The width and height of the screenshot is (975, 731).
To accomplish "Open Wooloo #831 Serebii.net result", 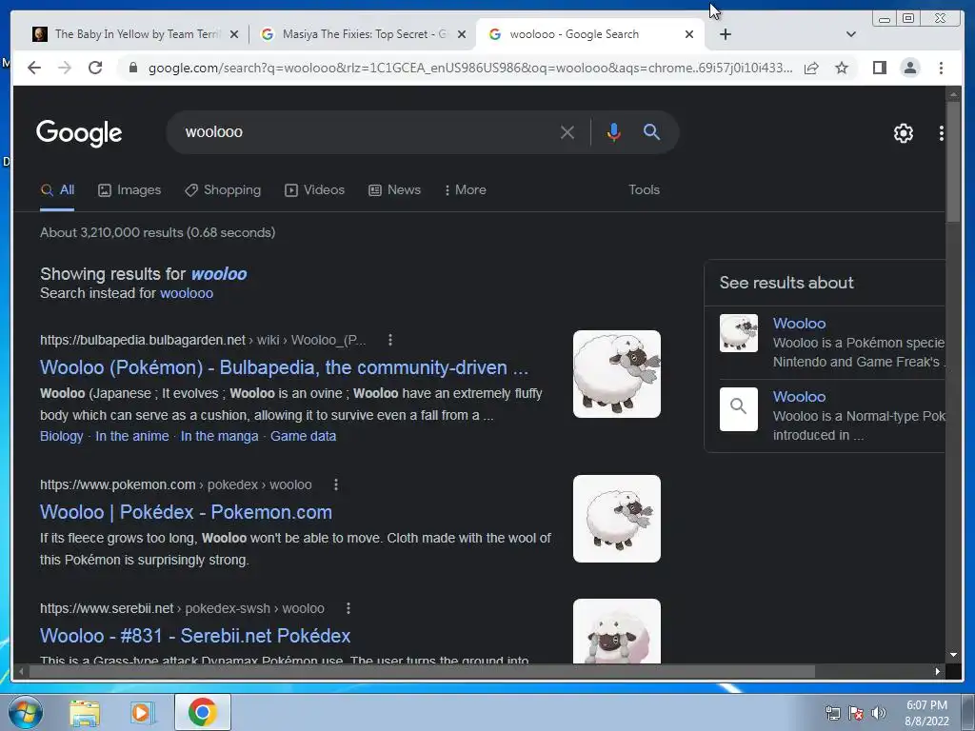I will click(x=195, y=636).
